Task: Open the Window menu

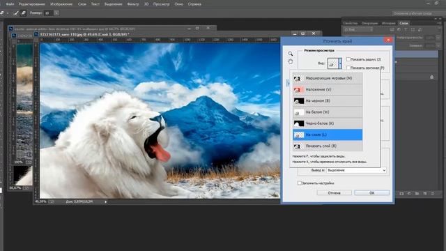Action: (x=178, y=4)
